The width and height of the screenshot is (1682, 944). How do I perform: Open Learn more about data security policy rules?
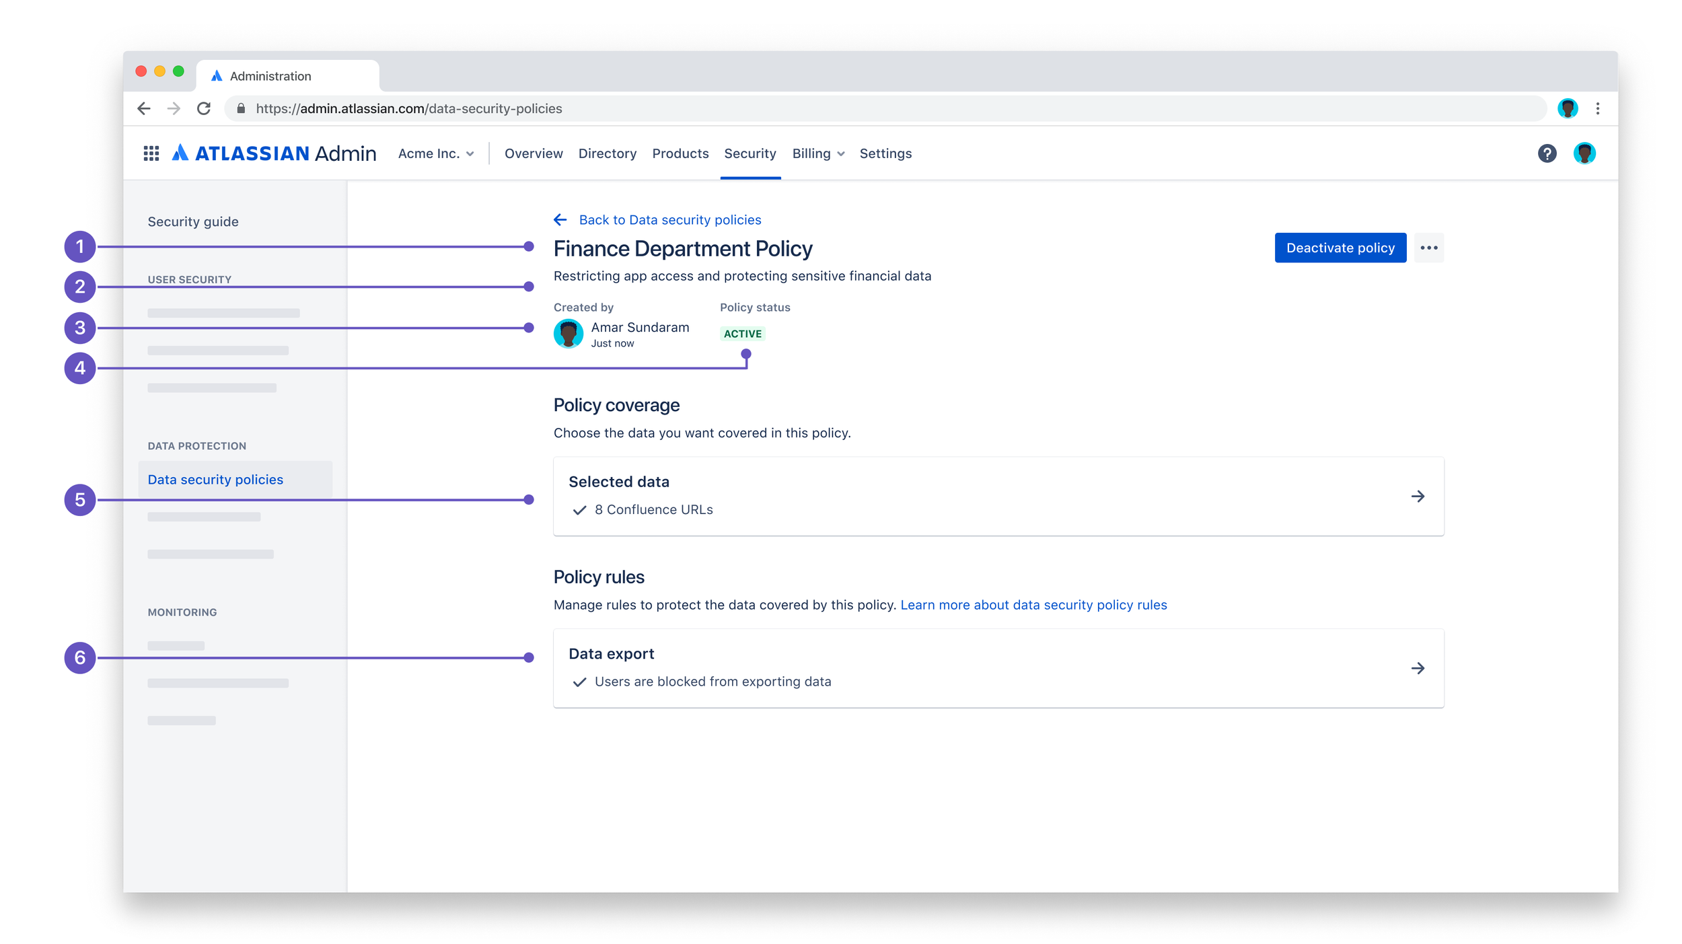pos(1033,605)
